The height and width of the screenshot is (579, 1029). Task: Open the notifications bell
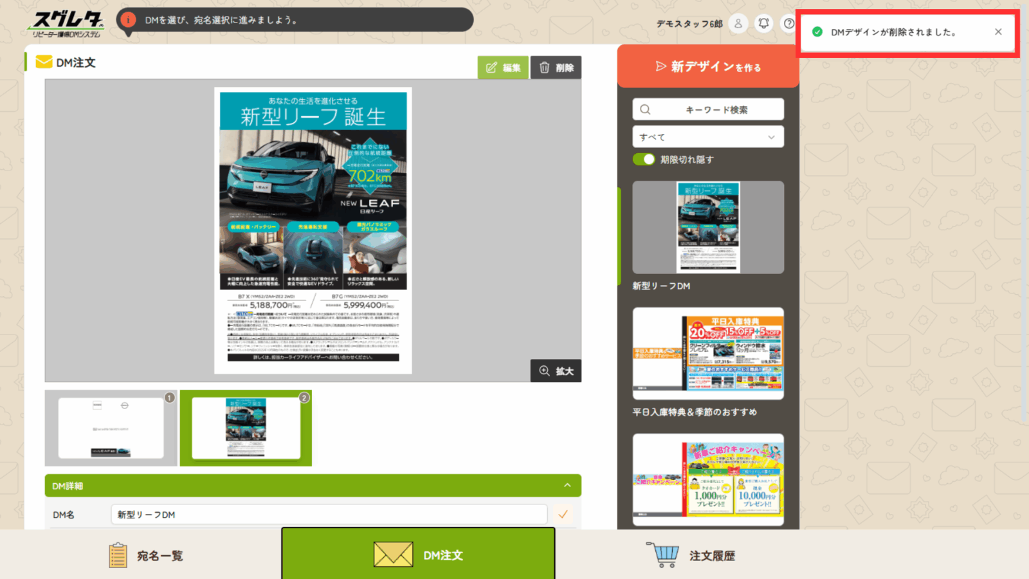coord(763,24)
